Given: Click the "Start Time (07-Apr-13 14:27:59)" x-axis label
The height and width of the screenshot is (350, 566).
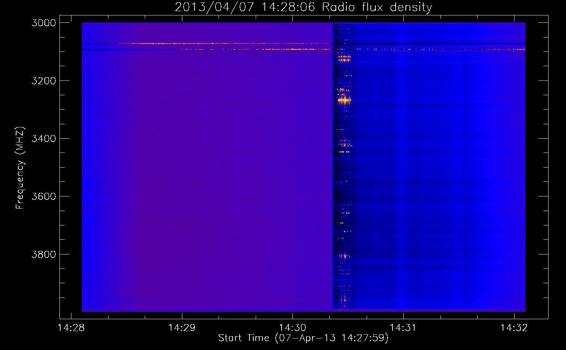Looking at the screenshot, I should tap(303, 338).
